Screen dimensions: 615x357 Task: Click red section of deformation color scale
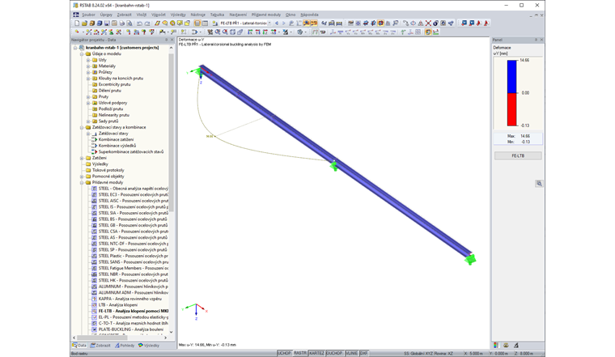pyautogui.click(x=511, y=109)
